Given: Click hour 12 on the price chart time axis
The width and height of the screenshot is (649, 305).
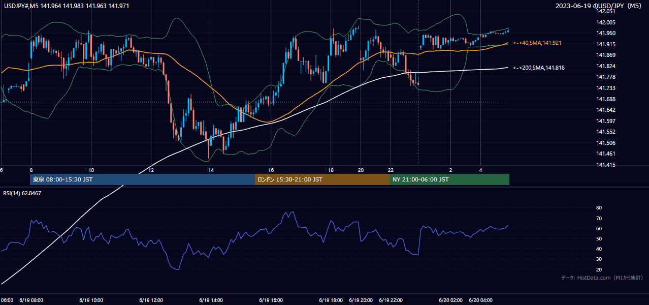Looking at the screenshot, I should tap(151, 170).
